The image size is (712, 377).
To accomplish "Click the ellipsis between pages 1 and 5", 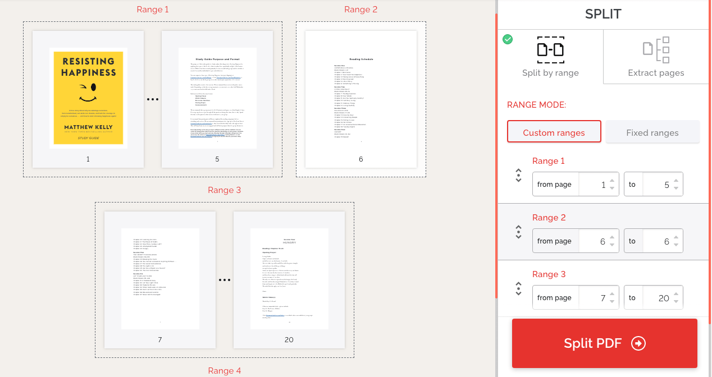I will tap(153, 99).
